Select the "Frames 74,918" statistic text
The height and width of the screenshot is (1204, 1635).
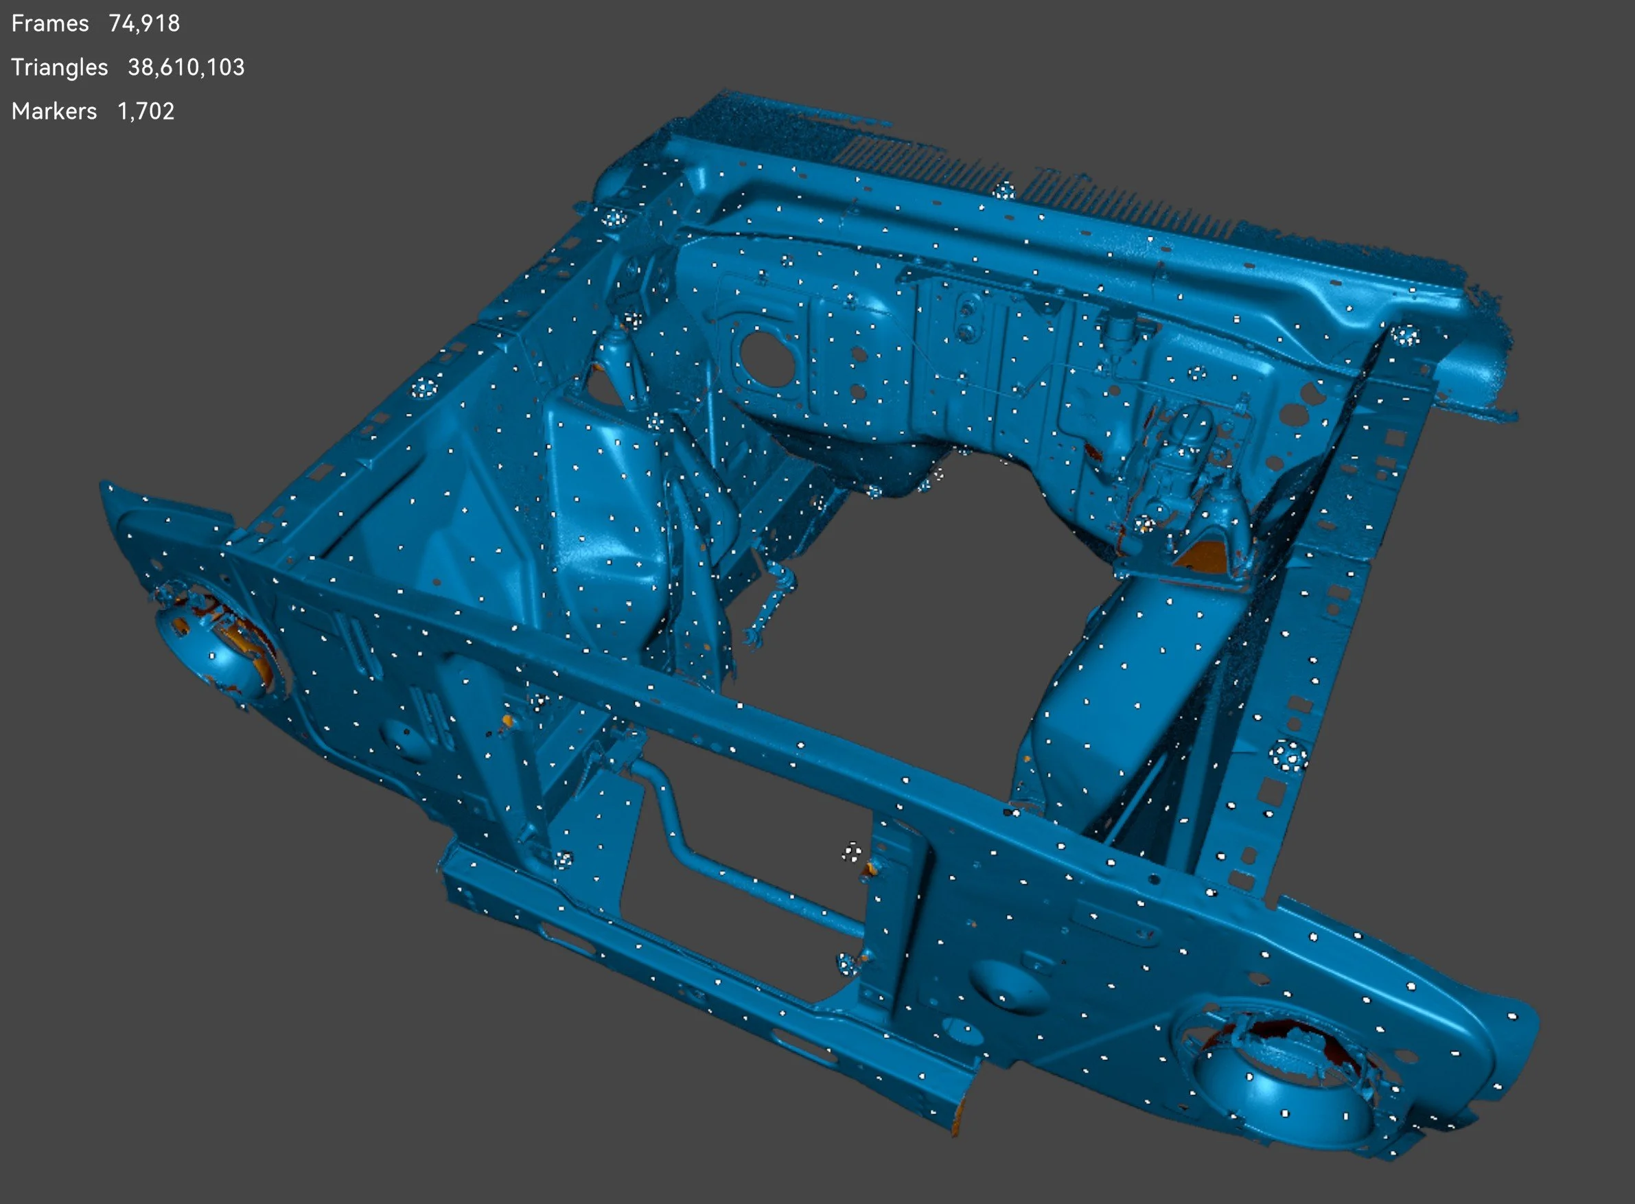pos(95,23)
